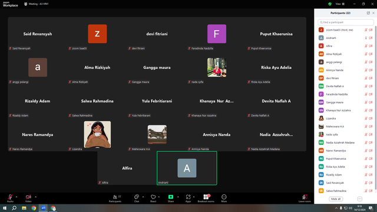Open the Apps toolbar icon

click(188, 198)
